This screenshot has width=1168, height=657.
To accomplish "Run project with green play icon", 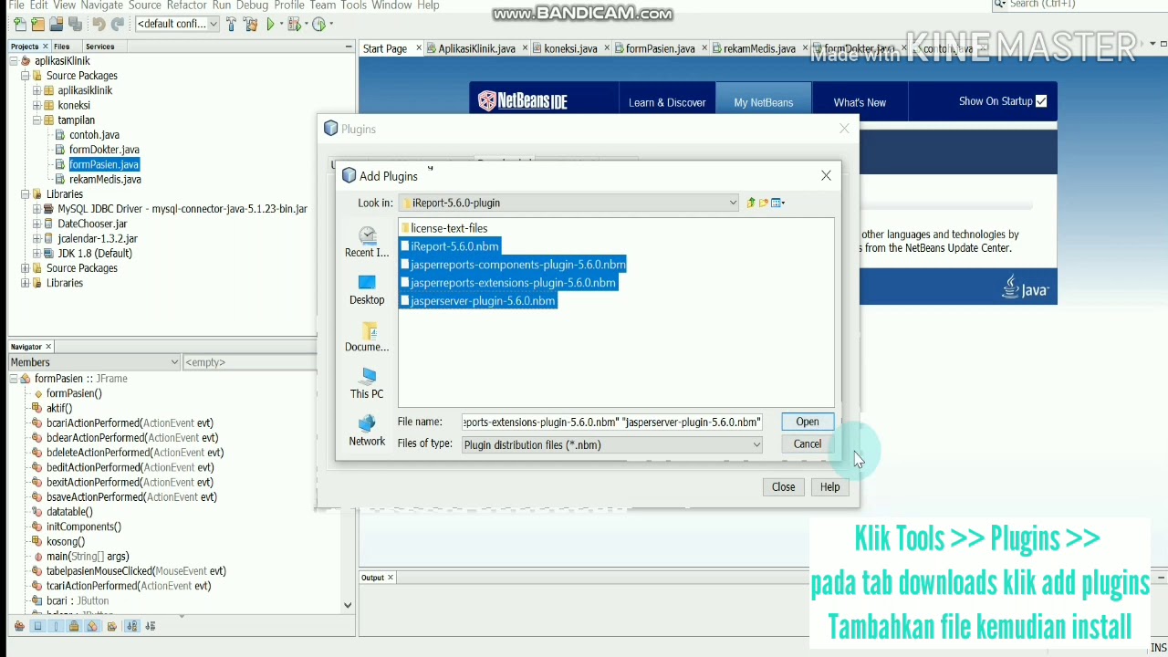I will pyautogui.click(x=271, y=25).
